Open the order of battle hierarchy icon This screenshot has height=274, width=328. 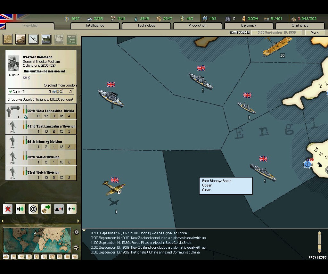[x=72, y=39]
